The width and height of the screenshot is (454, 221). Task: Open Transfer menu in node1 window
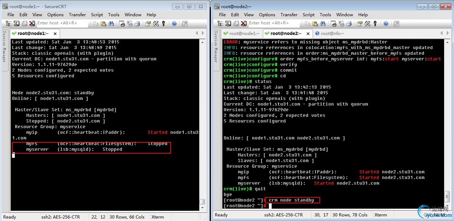[x=77, y=15]
